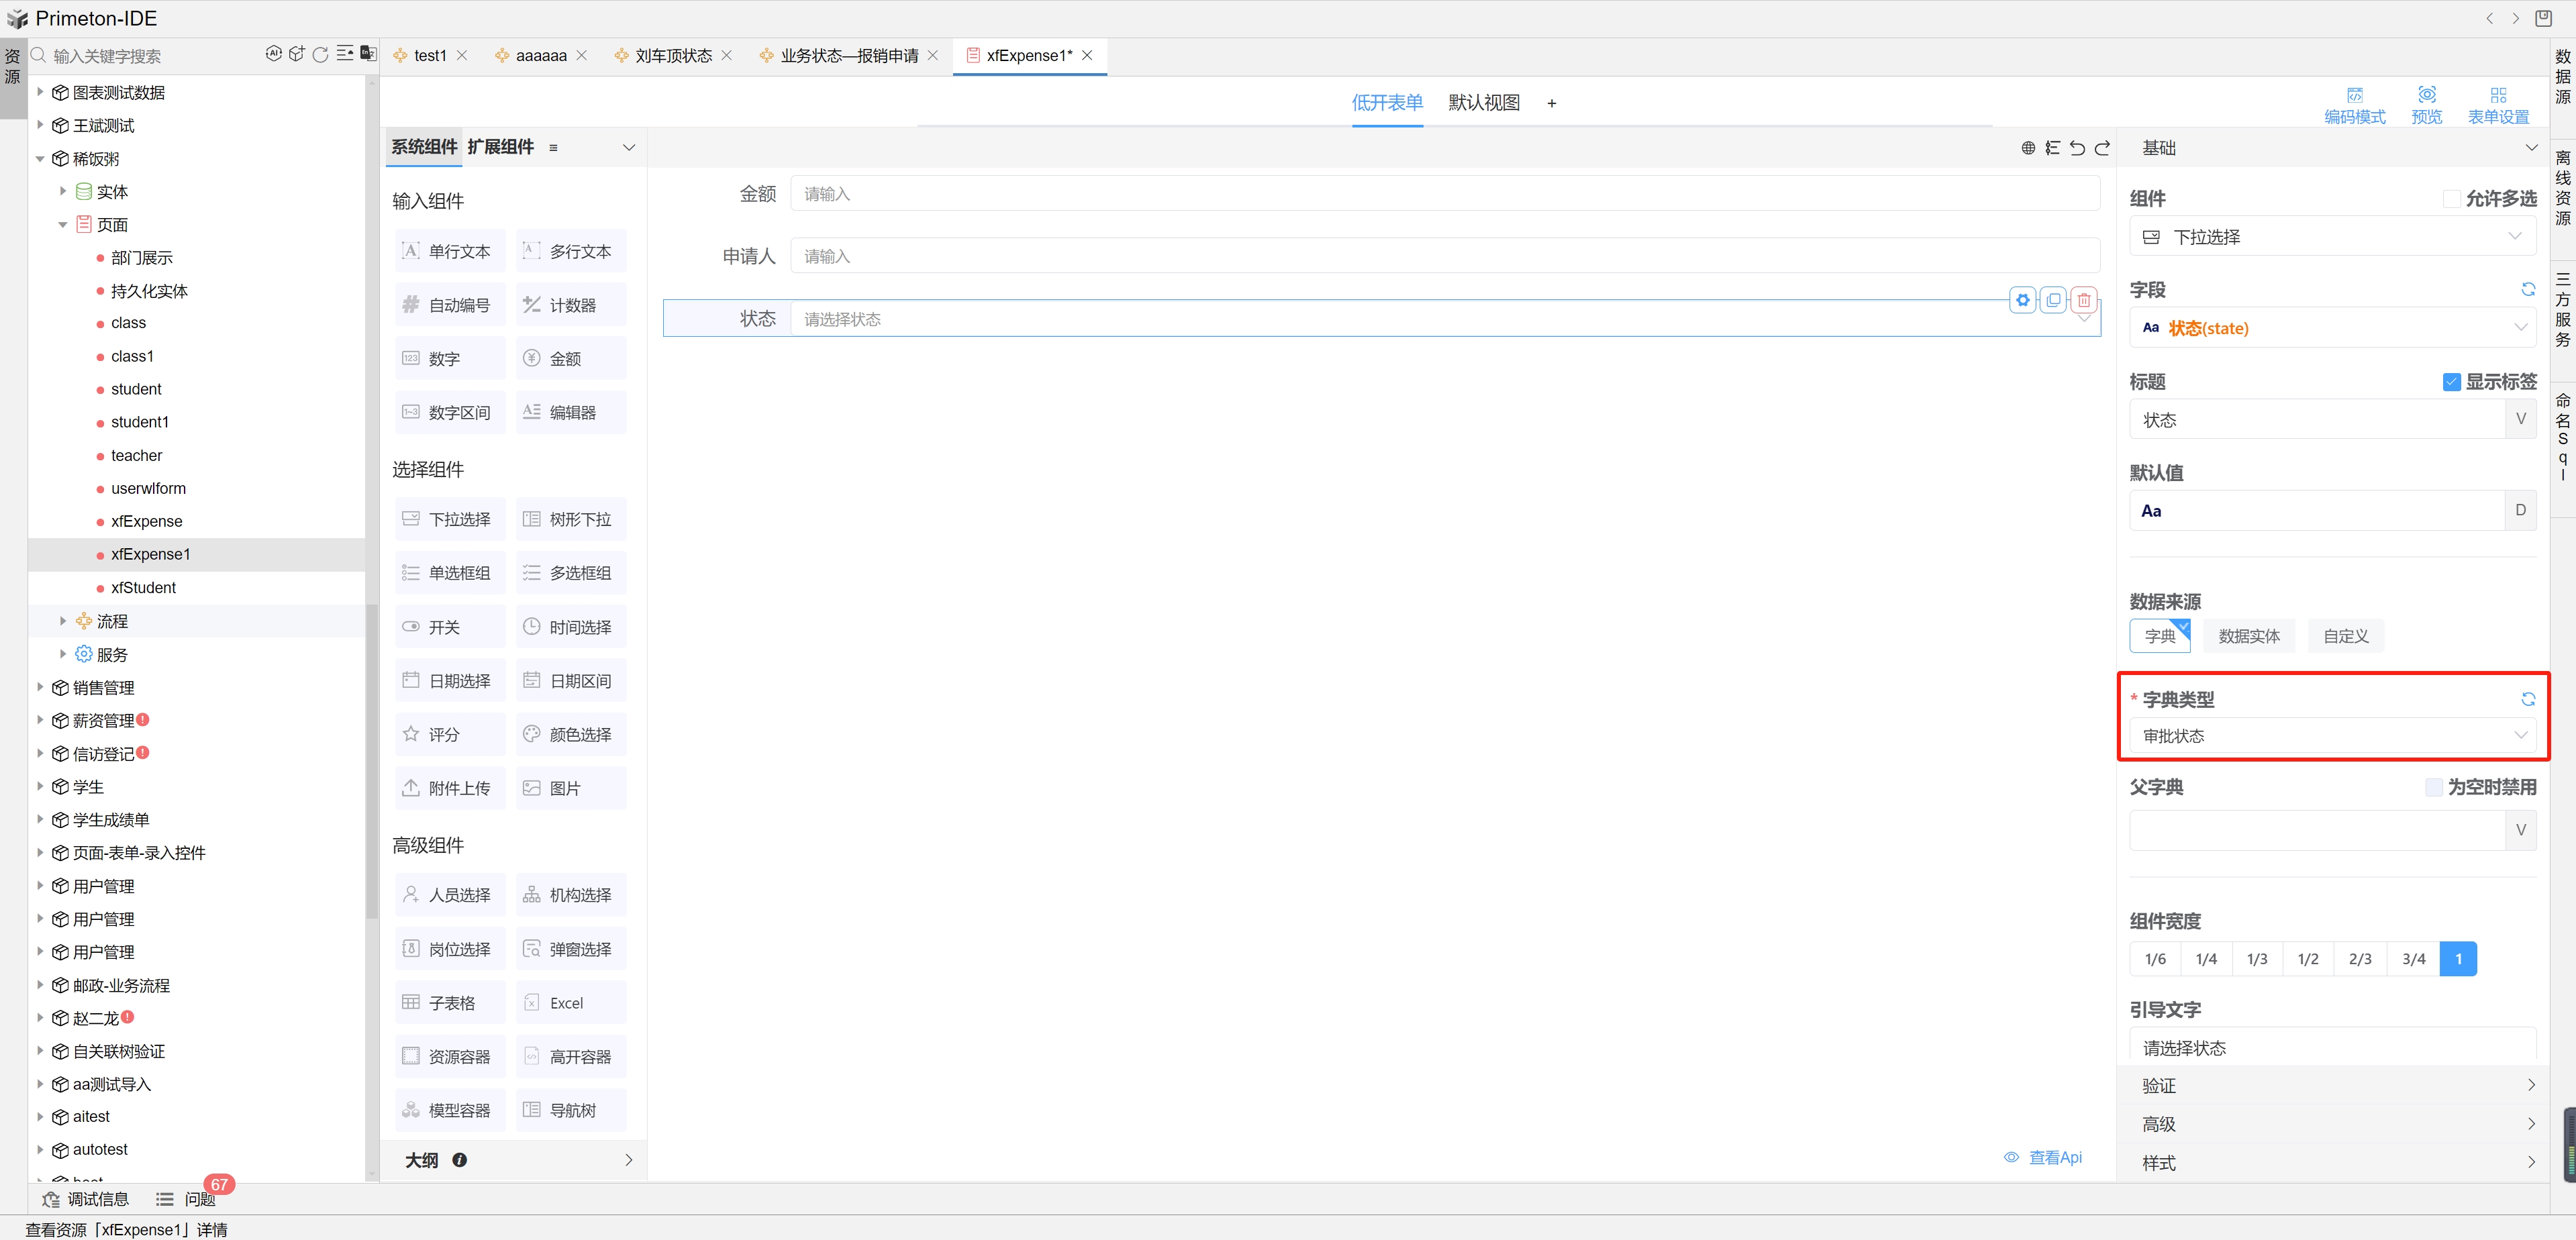Tick the 为空时禁用 checkbox

[x=2434, y=788]
